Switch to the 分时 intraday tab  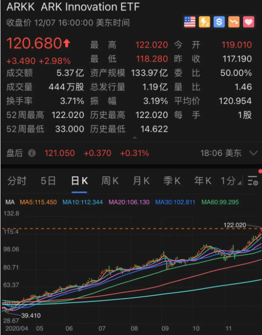pos(17,181)
